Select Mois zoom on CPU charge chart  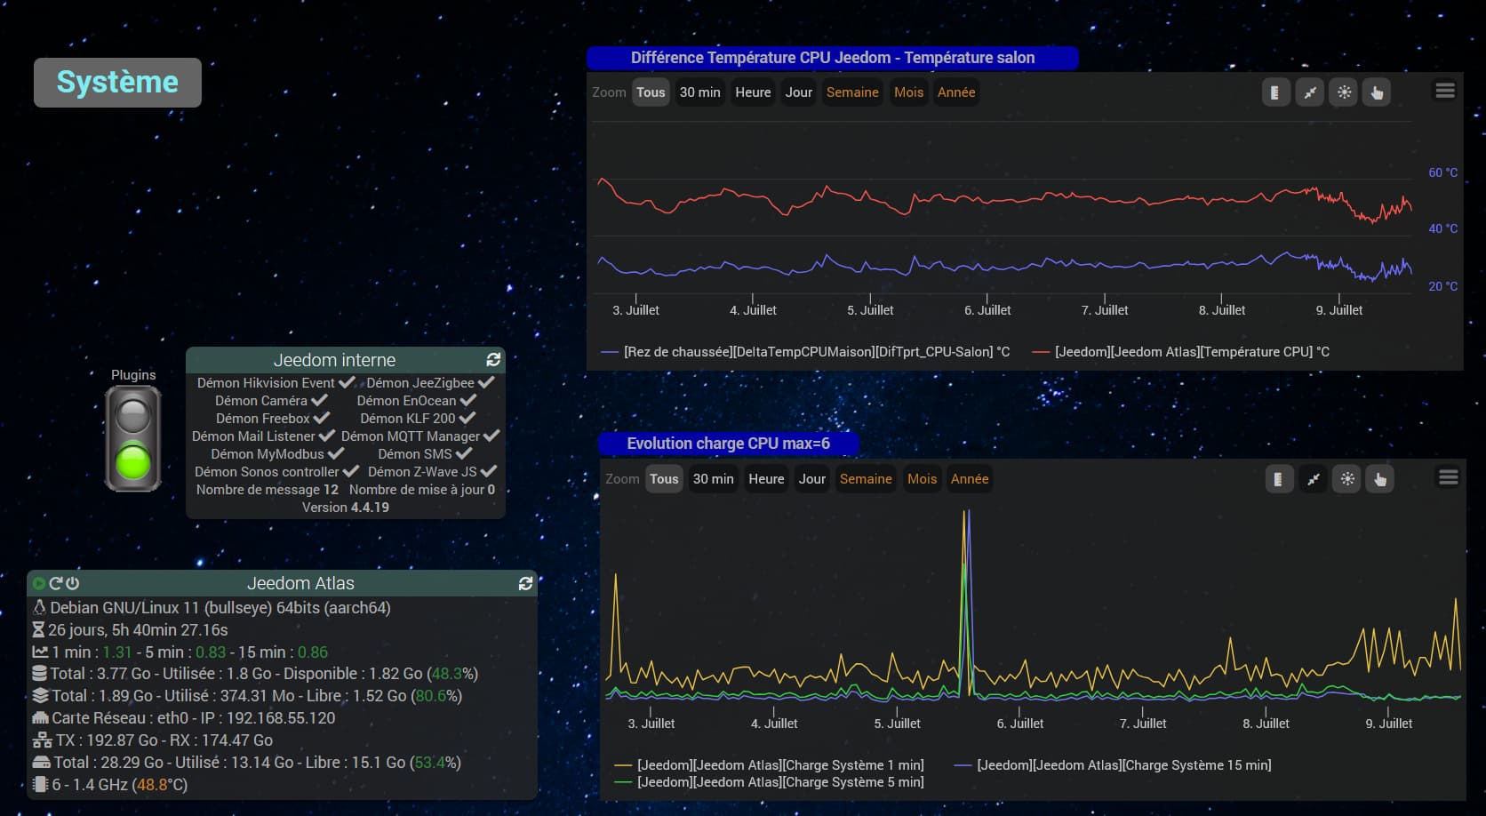pos(922,479)
